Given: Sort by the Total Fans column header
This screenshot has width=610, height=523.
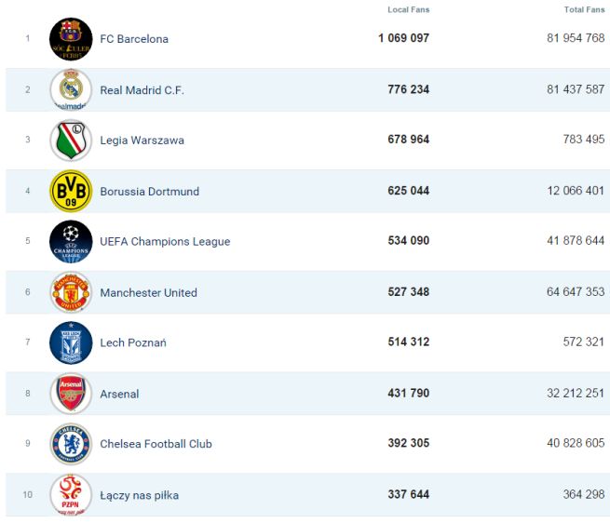Looking at the screenshot, I should pos(584,10).
